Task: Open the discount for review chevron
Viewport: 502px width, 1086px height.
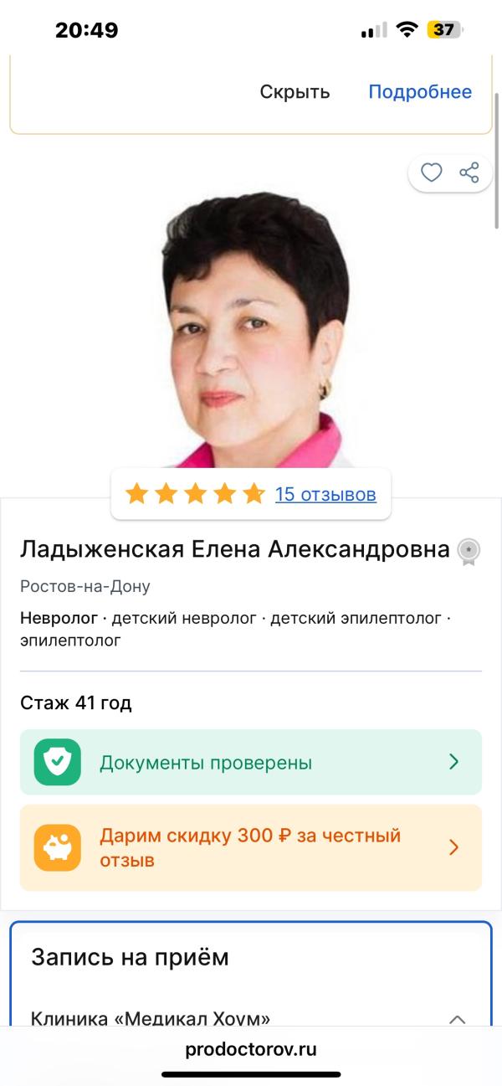Action: click(454, 847)
